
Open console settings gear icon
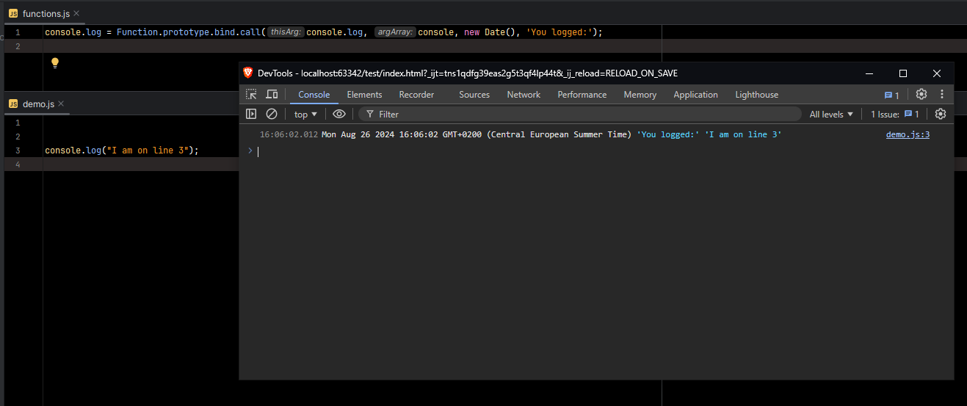[x=941, y=114]
